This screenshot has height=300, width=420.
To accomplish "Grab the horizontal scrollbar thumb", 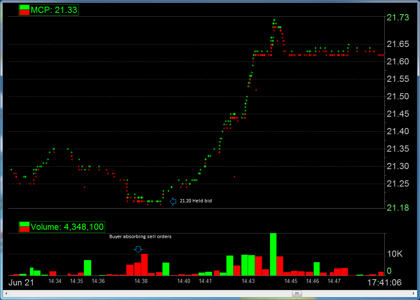I will pos(297,293).
